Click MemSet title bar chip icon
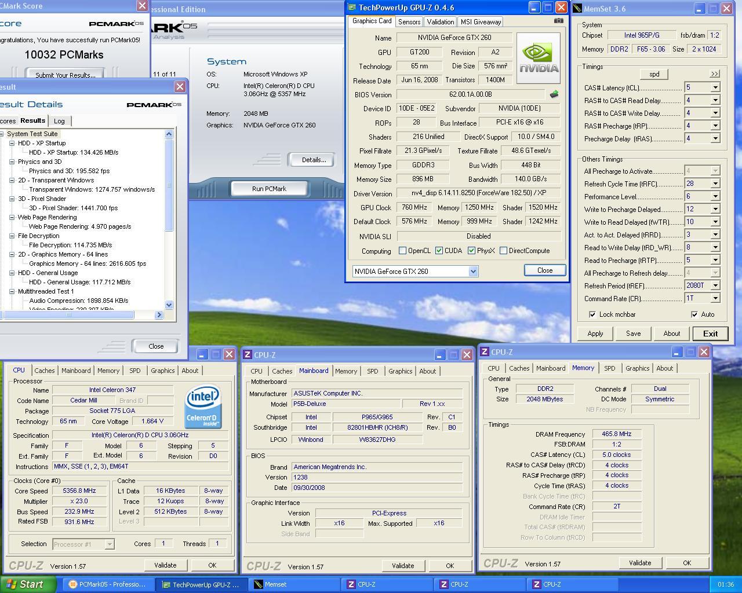742x593 pixels. pyautogui.click(x=577, y=9)
